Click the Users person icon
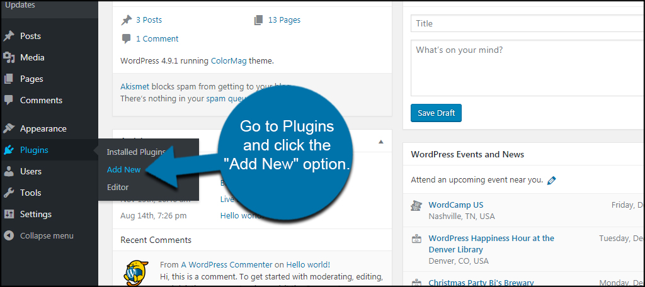Viewport: 645px width, 287px height. point(9,171)
